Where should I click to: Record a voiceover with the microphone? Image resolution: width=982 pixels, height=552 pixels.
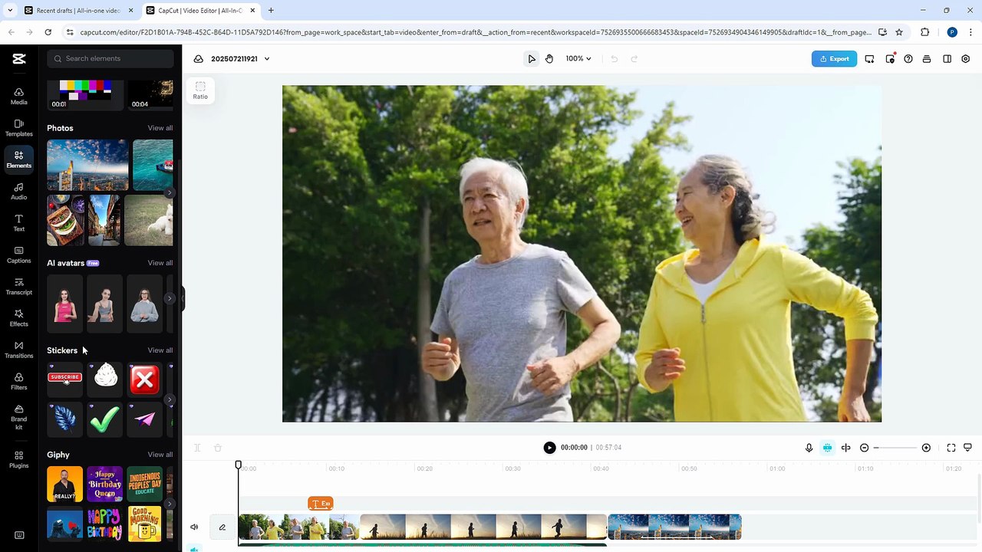coord(809,448)
